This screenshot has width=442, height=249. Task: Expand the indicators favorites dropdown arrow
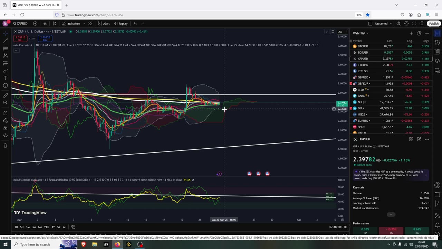[x=84, y=24]
